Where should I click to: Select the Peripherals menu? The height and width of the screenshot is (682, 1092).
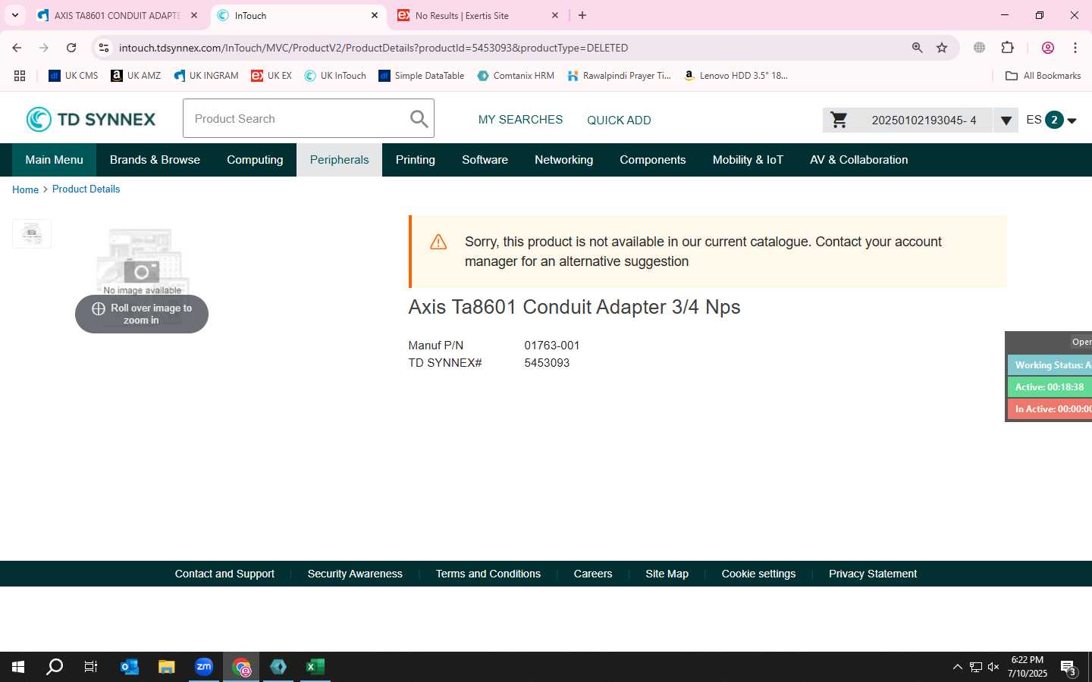click(339, 160)
